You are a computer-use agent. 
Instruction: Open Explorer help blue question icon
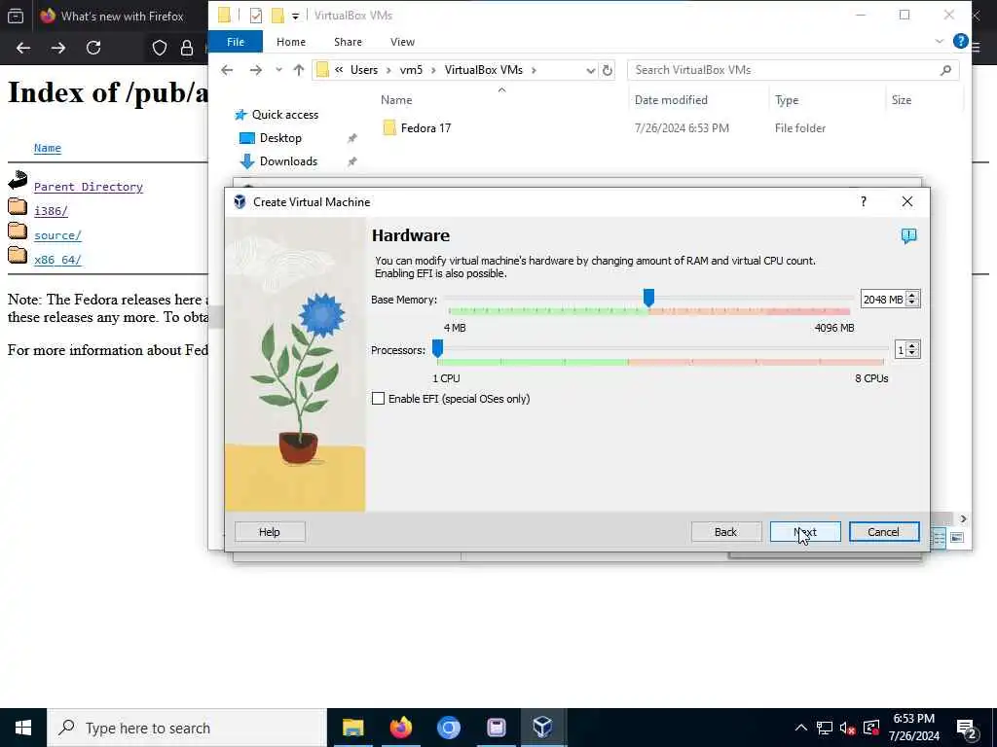coord(960,41)
